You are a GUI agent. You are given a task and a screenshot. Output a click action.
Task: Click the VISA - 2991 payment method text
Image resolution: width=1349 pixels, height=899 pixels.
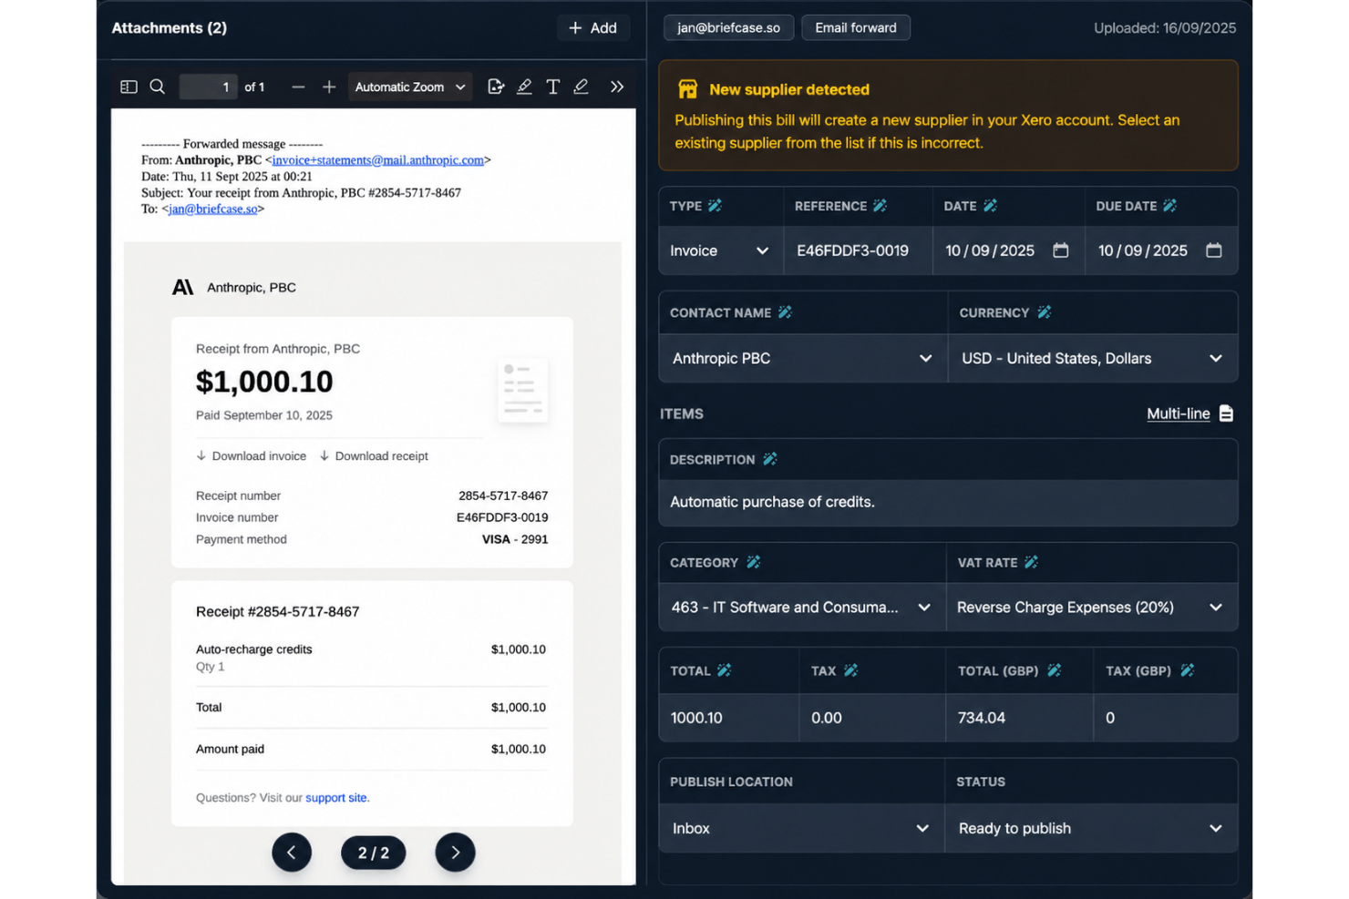pyautogui.click(x=515, y=539)
